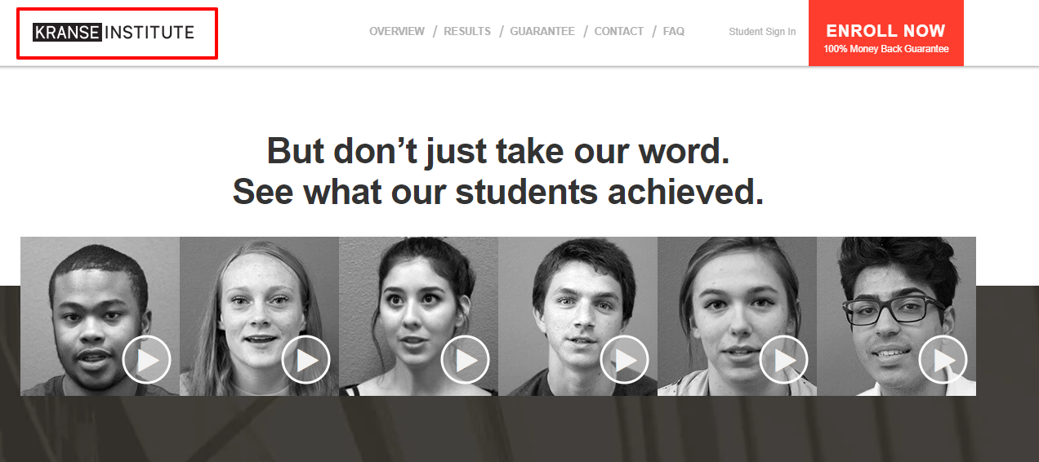Select the glasses-wearing student's face thumbnail
The image size is (1039, 462).
pyautogui.click(x=896, y=316)
